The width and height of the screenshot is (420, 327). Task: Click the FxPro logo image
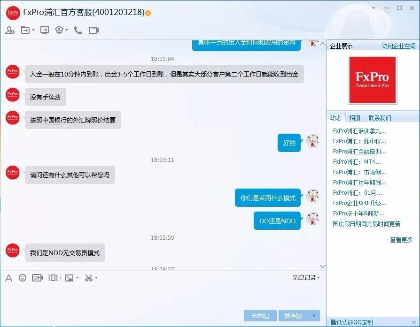(x=373, y=80)
